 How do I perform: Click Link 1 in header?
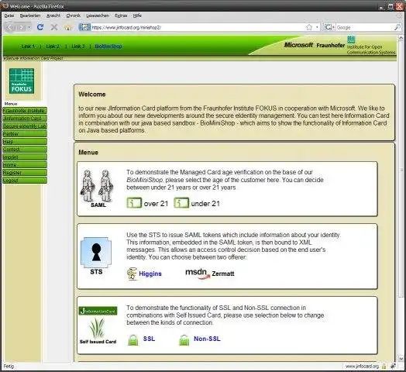coord(28,46)
